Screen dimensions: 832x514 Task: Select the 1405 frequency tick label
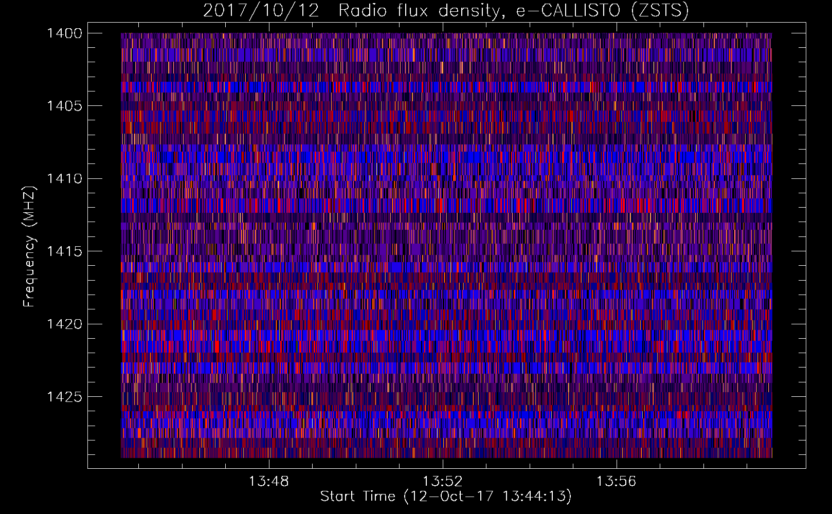tap(64, 106)
